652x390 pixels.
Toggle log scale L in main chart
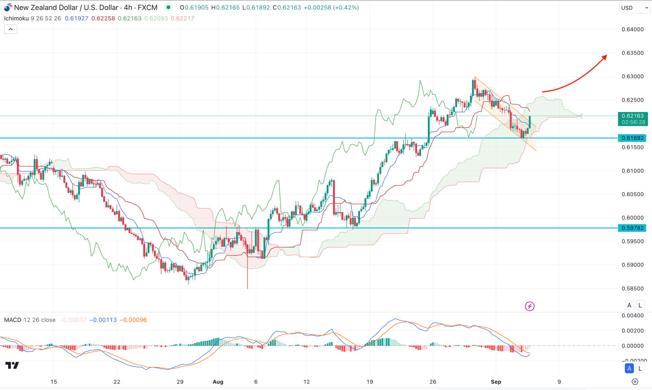(640, 305)
